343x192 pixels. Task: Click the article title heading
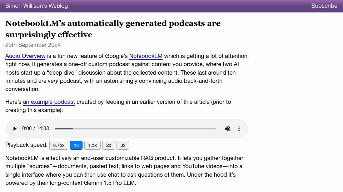click(x=113, y=29)
